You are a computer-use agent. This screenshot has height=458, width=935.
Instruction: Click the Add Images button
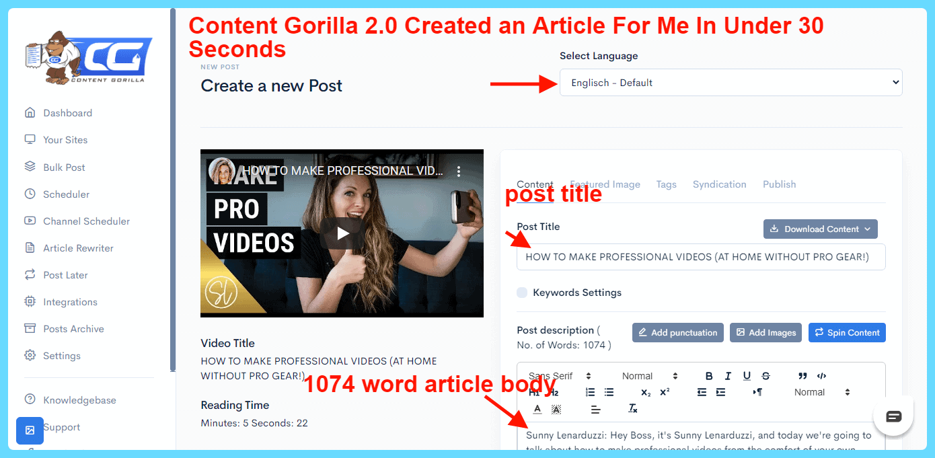pyautogui.click(x=765, y=332)
